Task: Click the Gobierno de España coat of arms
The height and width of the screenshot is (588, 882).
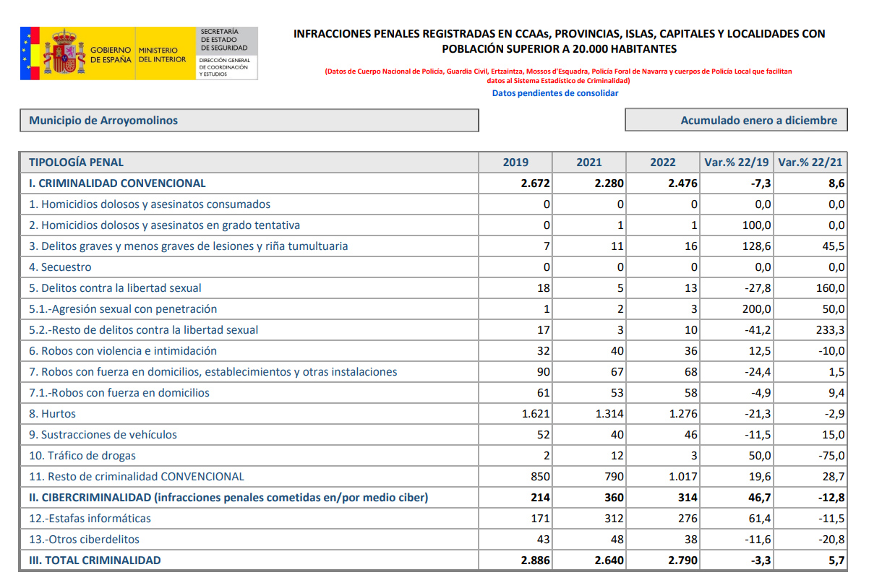Action: tap(63, 53)
